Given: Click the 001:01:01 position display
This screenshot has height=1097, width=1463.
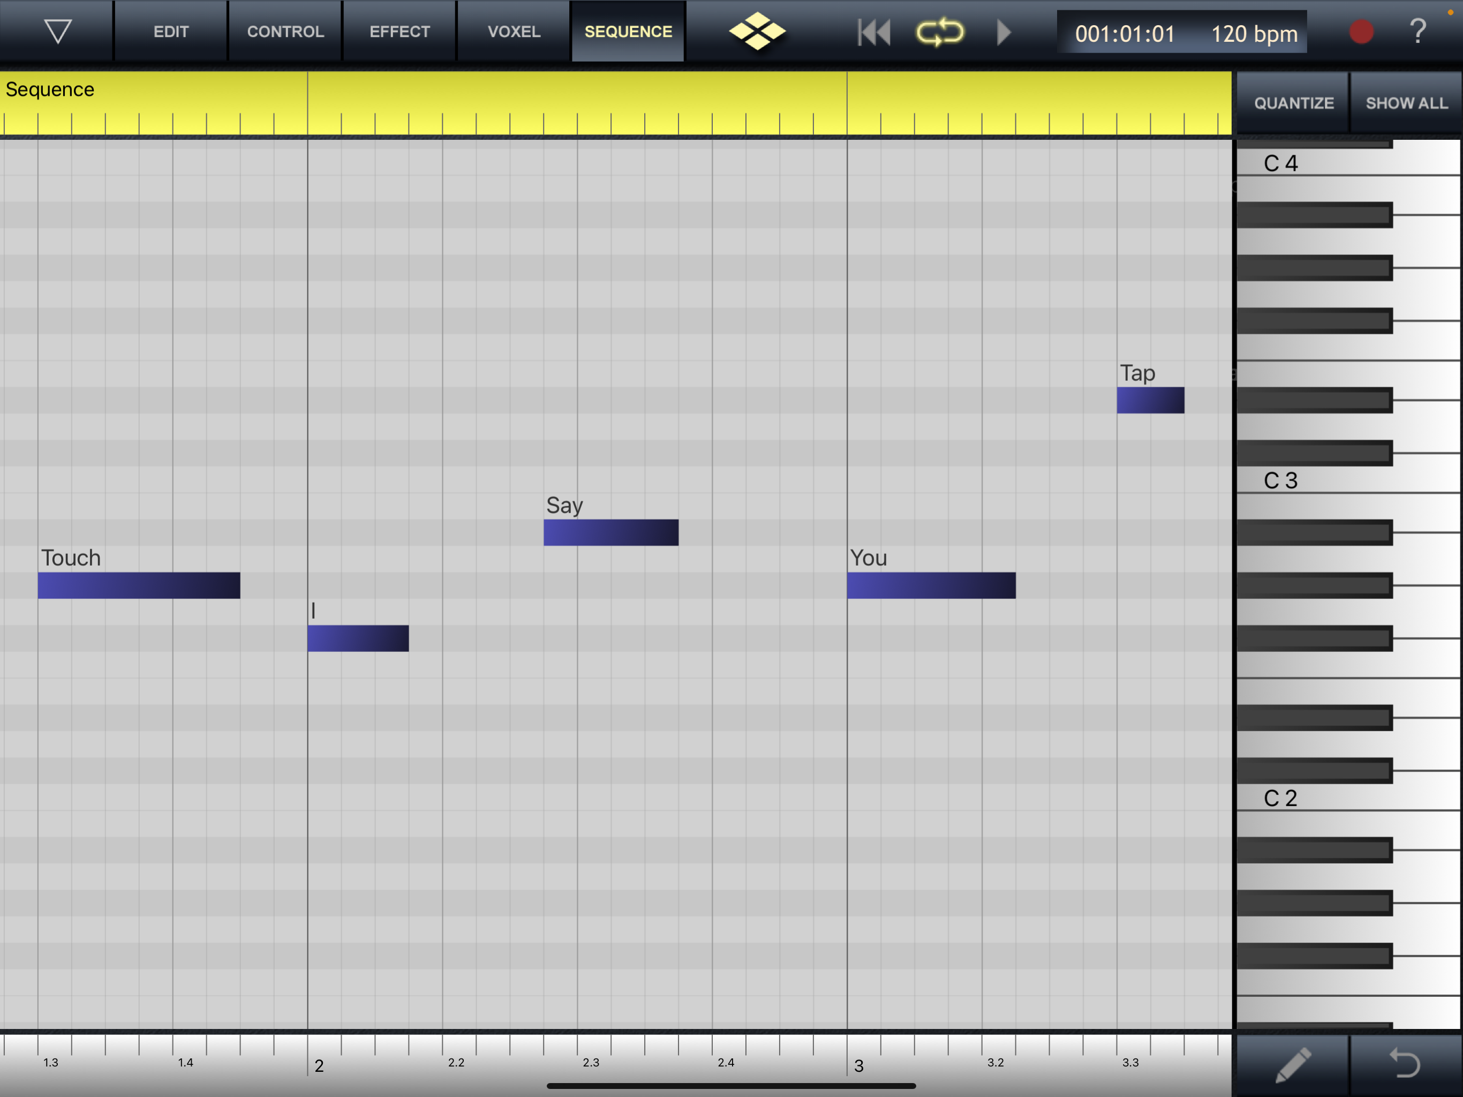Looking at the screenshot, I should click(x=1125, y=34).
